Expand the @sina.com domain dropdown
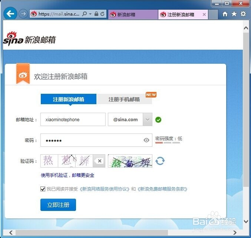251x238 pixels. 148,119
